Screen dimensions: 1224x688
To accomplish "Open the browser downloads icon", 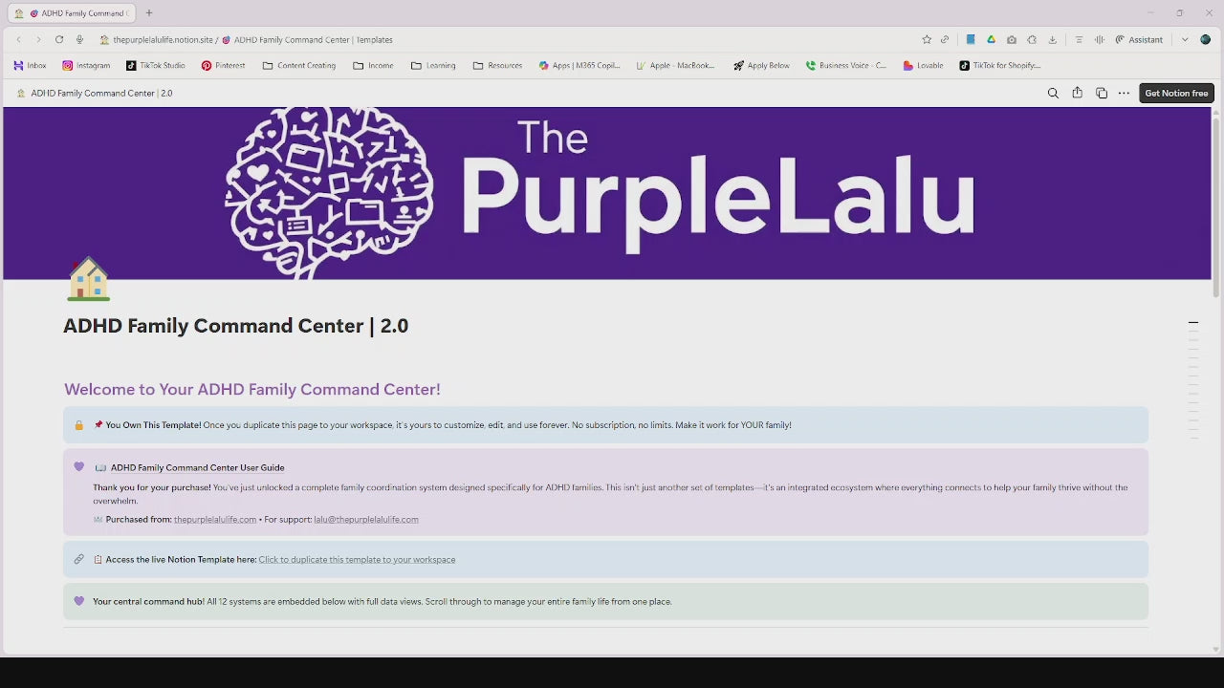I will 1053,40.
